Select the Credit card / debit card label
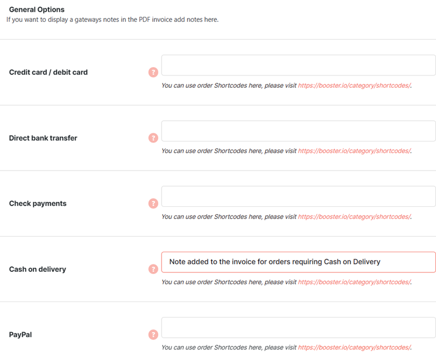 pos(49,72)
